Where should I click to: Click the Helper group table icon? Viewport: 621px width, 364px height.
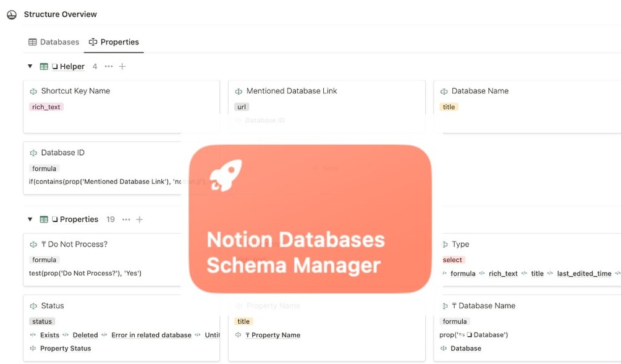coord(44,67)
